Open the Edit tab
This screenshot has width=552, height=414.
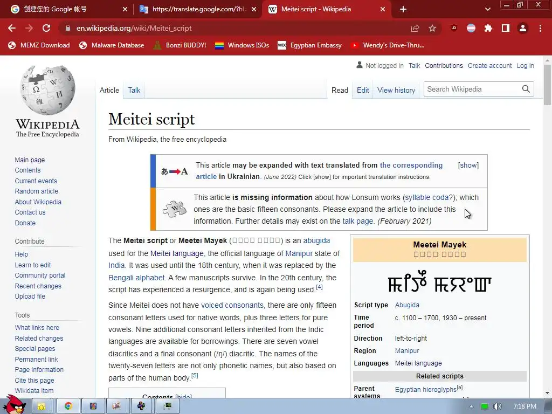(x=363, y=90)
